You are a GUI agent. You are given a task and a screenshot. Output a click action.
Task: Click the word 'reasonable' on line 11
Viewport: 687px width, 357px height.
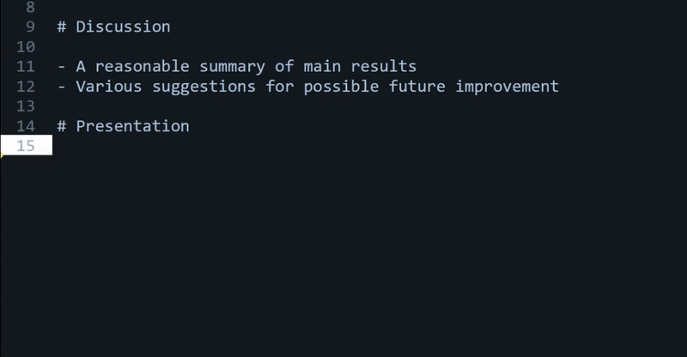tap(142, 67)
